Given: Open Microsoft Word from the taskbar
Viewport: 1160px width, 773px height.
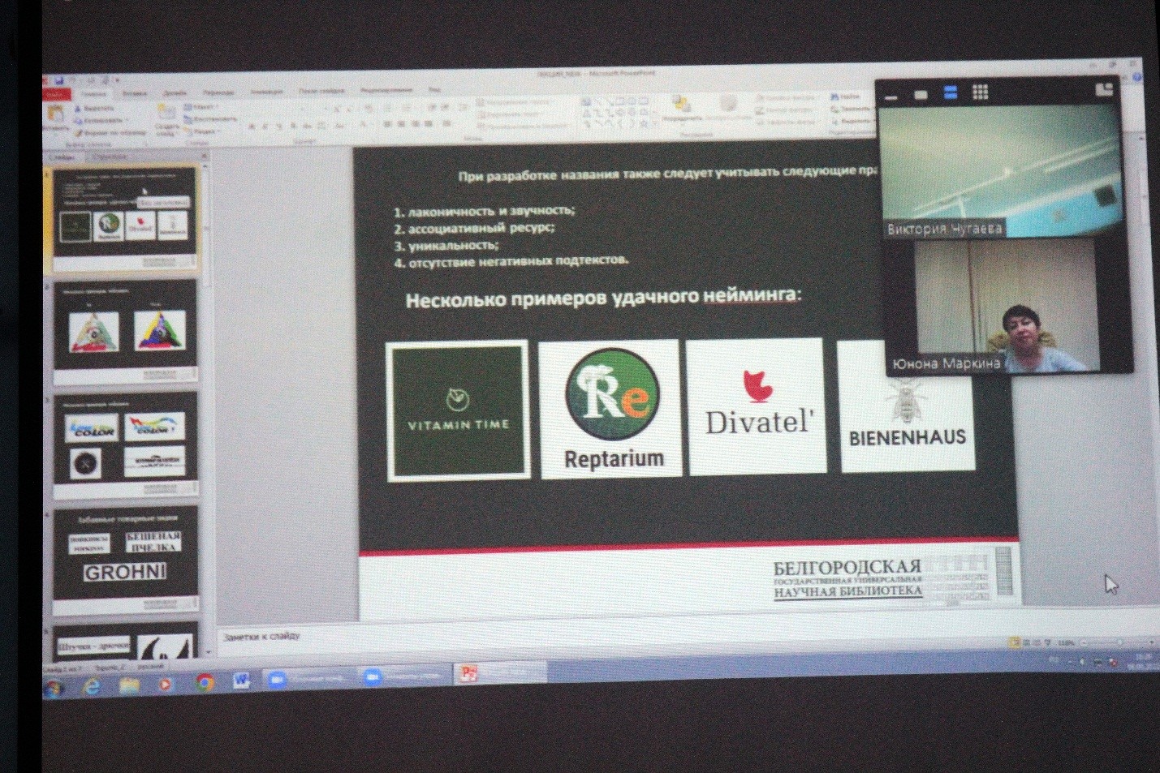Looking at the screenshot, I should click(241, 681).
